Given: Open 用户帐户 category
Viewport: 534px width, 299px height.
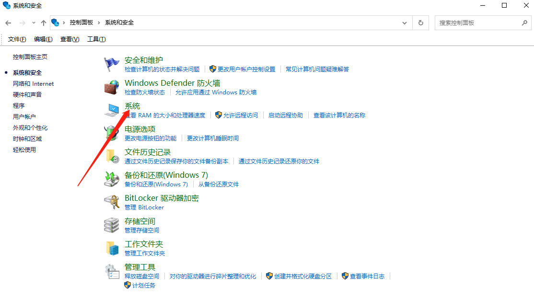Looking at the screenshot, I should (x=24, y=116).
